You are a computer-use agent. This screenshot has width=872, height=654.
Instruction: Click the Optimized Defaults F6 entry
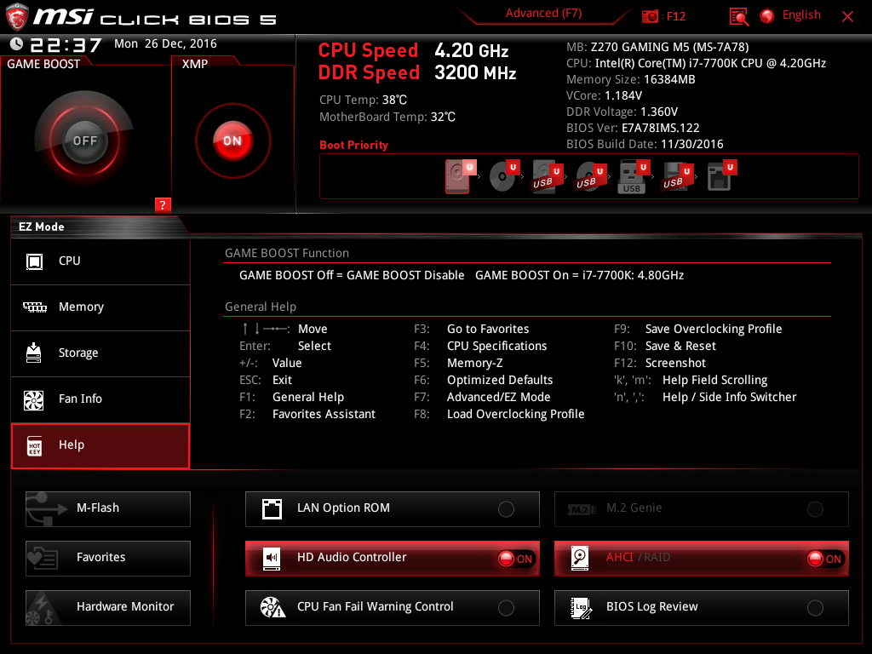[x=484, y=380]
